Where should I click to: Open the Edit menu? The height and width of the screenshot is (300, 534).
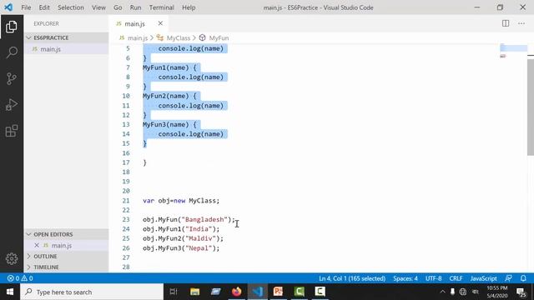[x=44, y=7]
